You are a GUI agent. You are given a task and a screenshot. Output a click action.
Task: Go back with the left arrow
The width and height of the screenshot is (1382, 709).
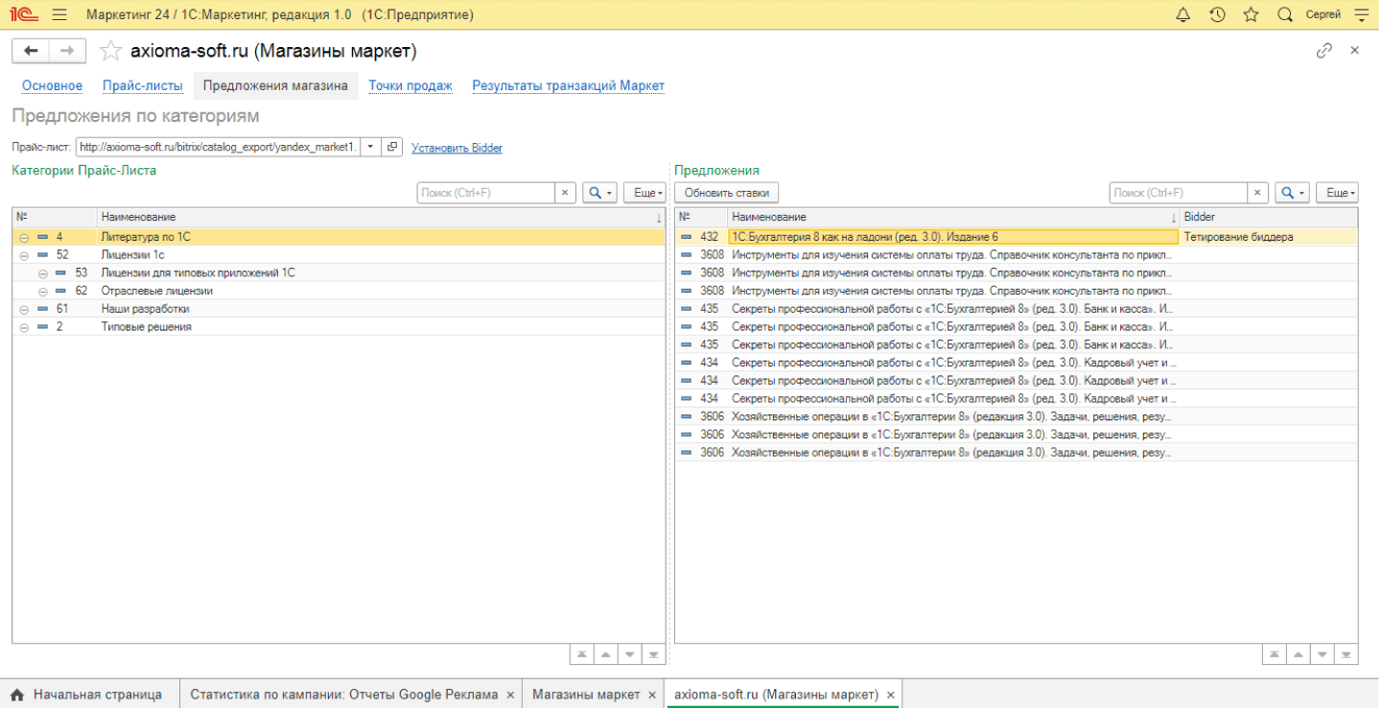pos(31,51)
